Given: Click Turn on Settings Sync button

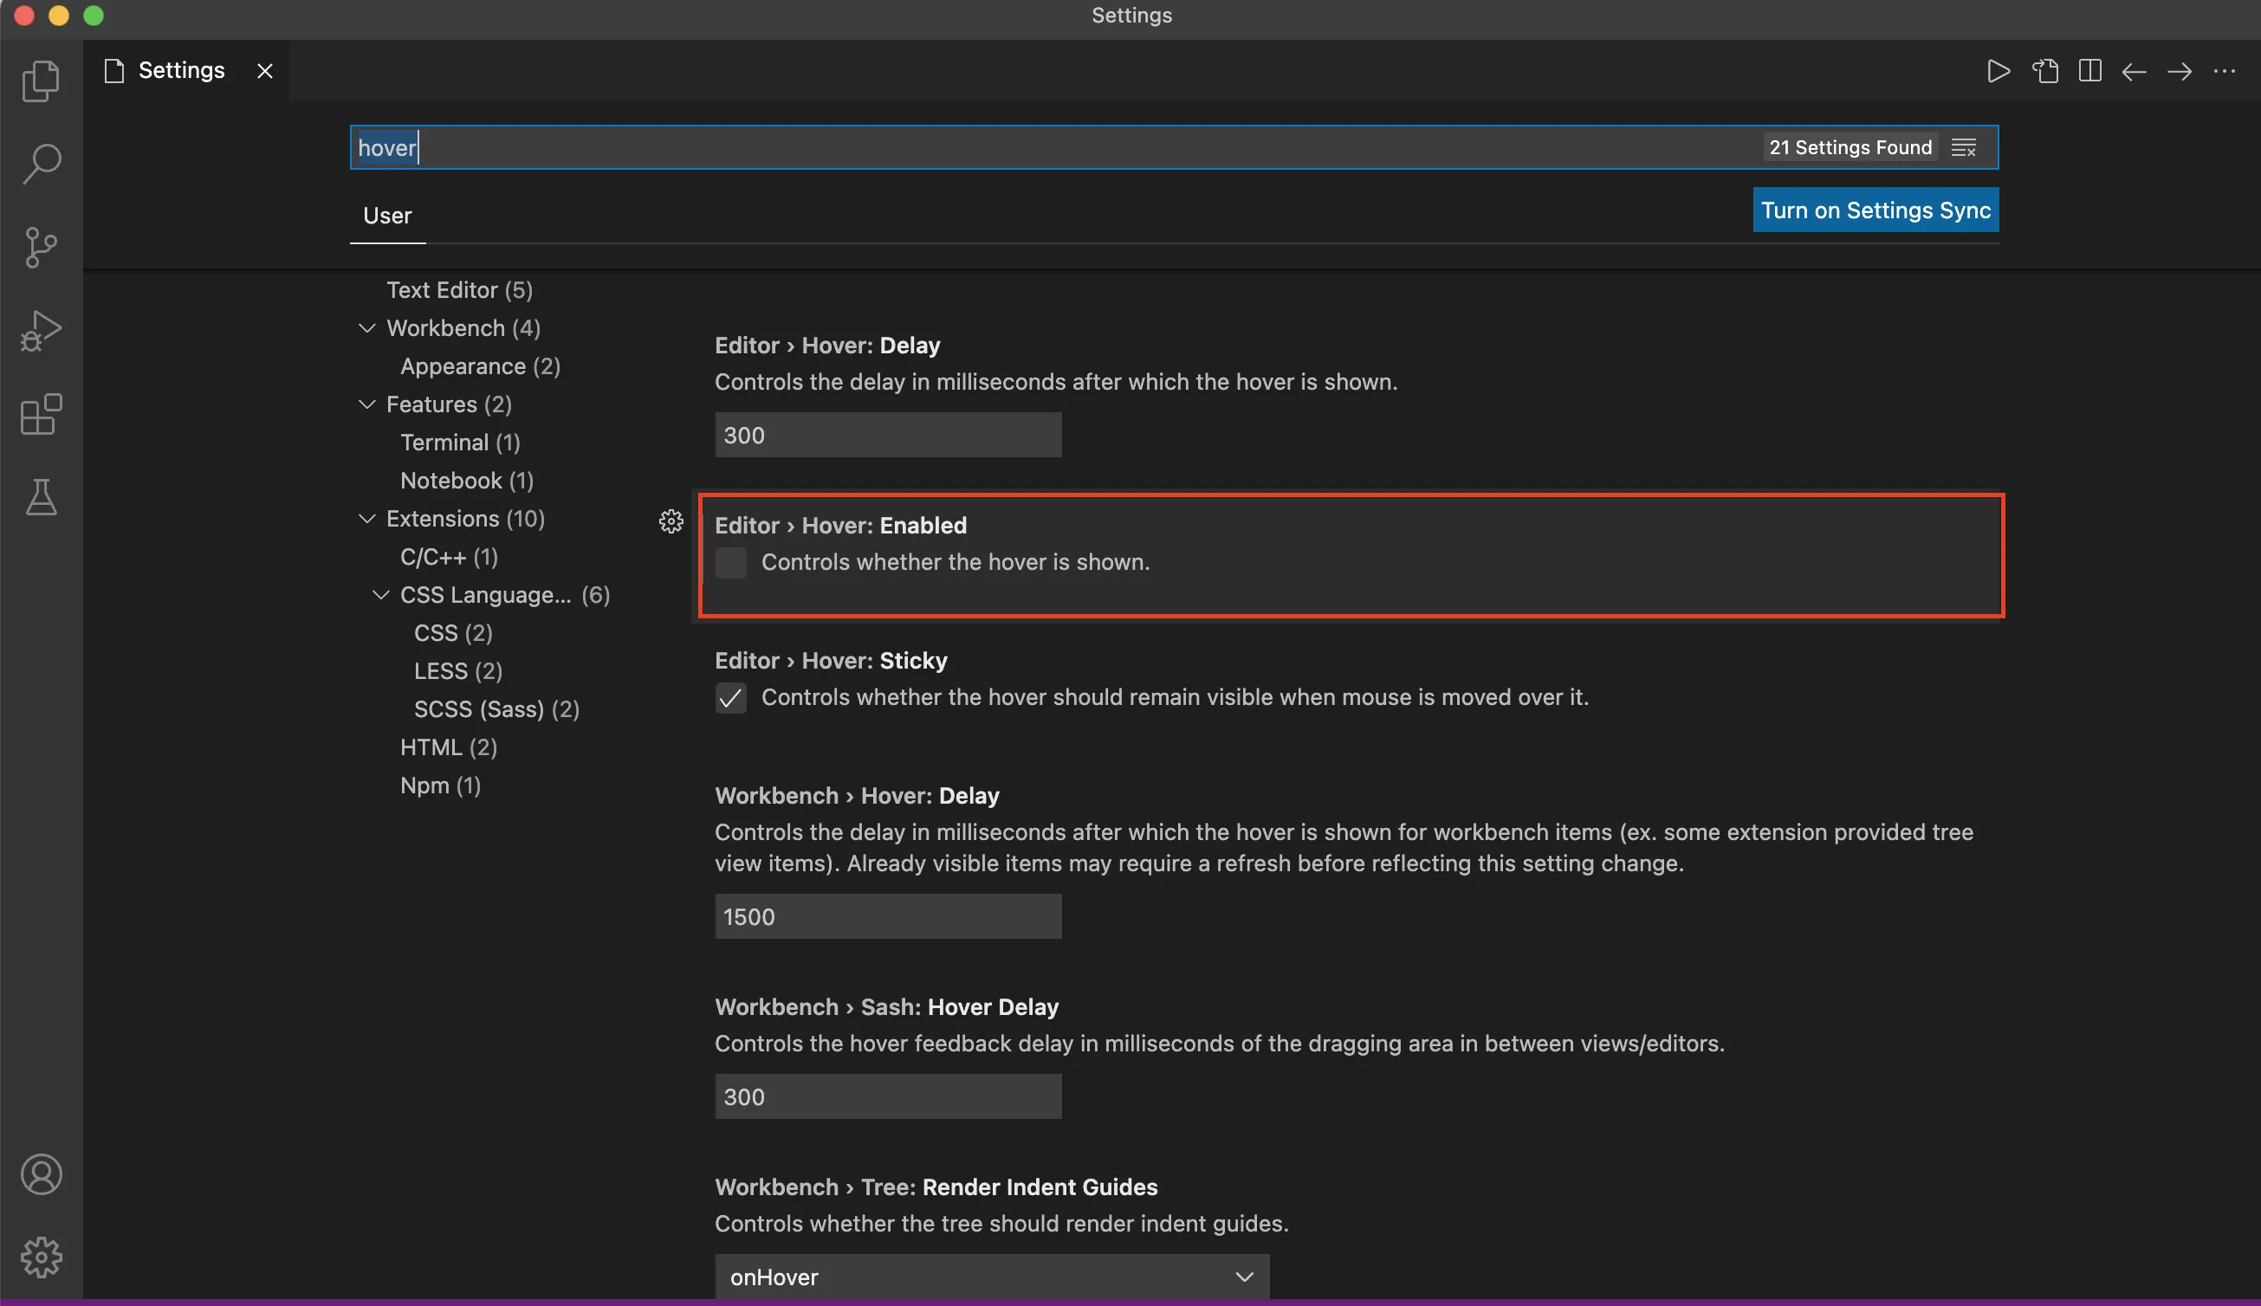Looking at the screenshot, I should tap(1875, 210).
